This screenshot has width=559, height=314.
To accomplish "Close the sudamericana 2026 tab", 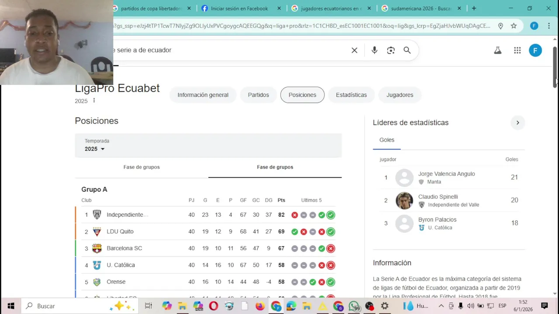I will [x=459, y=8].
